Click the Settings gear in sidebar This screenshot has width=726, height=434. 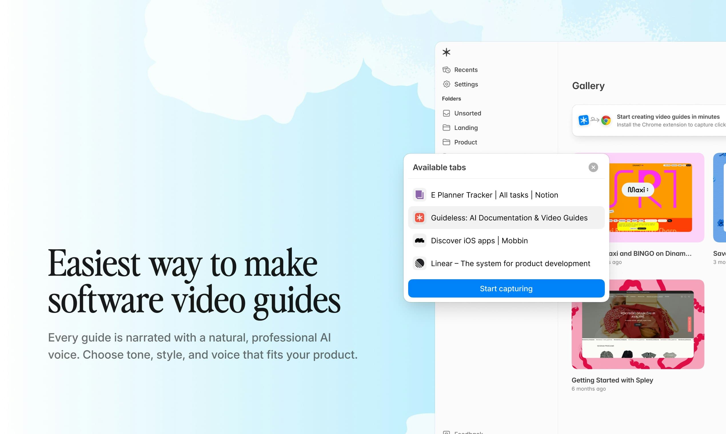pyautogui.click(x=446, y=84)
